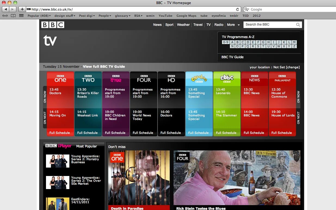Open Rick Stein Tastes the Blues image
This screenshot has width=336, height=210.
(237, 178)
